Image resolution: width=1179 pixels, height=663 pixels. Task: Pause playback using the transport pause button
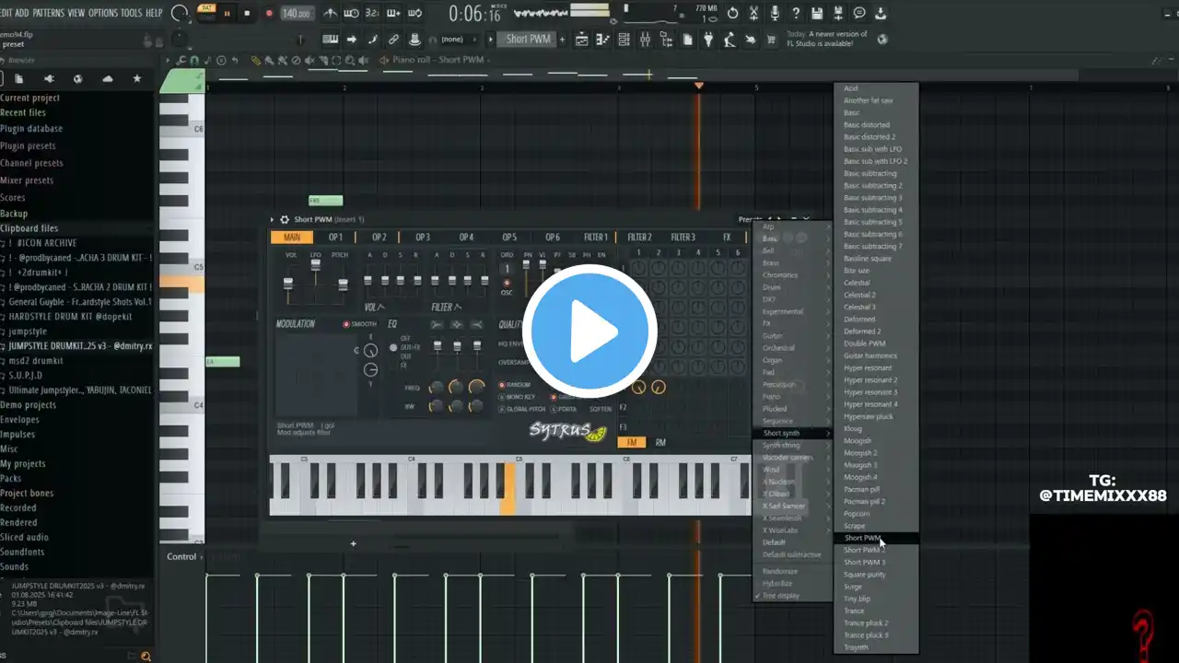[x=228, y=13]
